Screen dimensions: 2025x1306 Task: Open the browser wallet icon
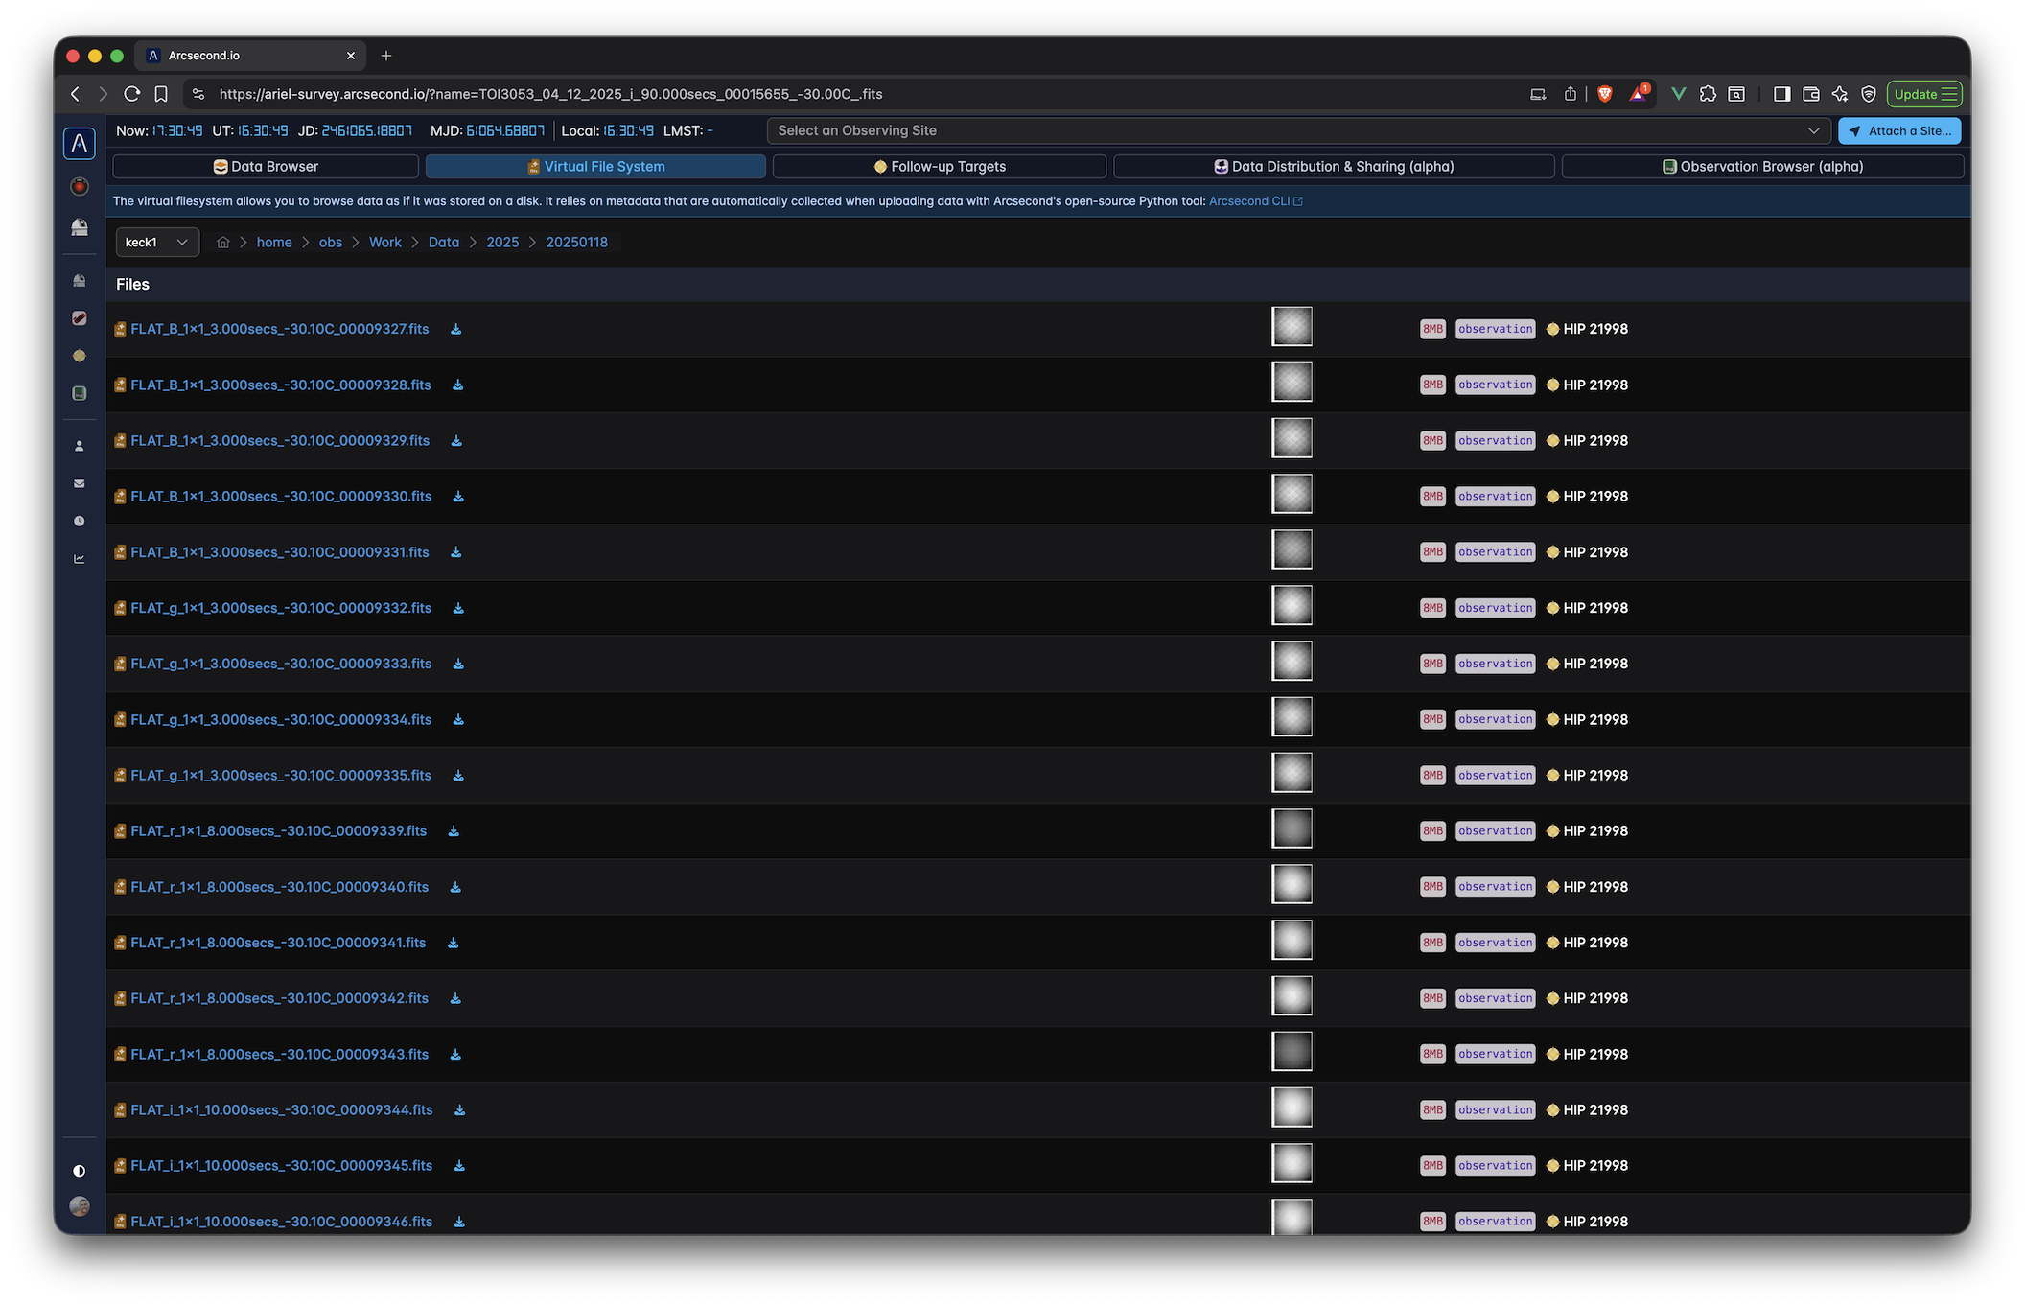(x=1811, y=94)
